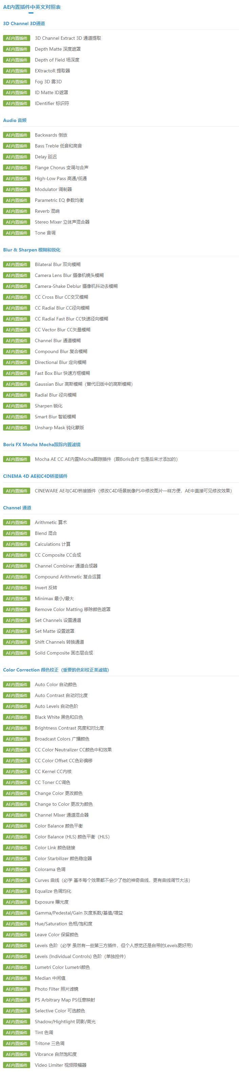The image size is (239, 1080).
Task: Select 'ID Matte ID遮罩' entry
Action: tap(52, 93)
